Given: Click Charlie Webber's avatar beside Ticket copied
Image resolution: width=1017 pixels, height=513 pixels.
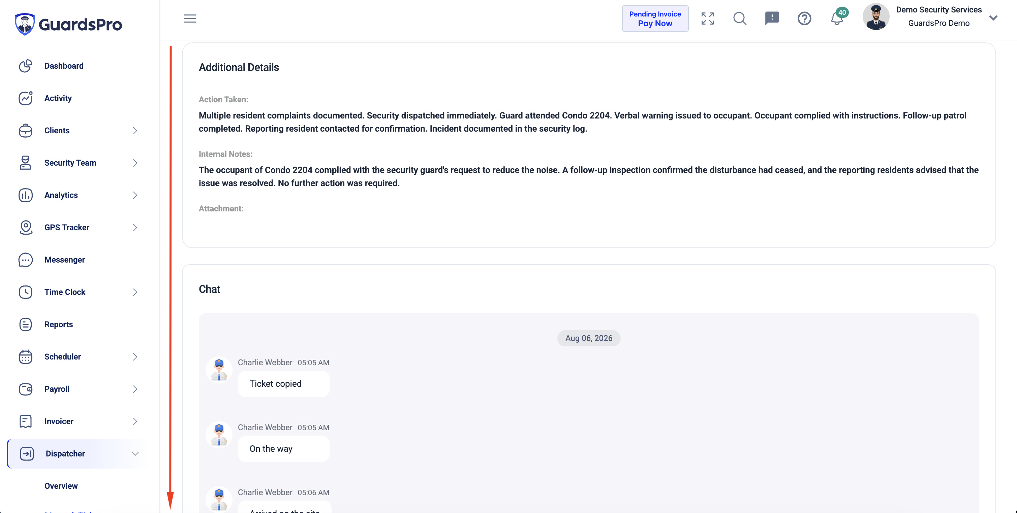Looking at the screenshot, I should click(x=219, y=370).
